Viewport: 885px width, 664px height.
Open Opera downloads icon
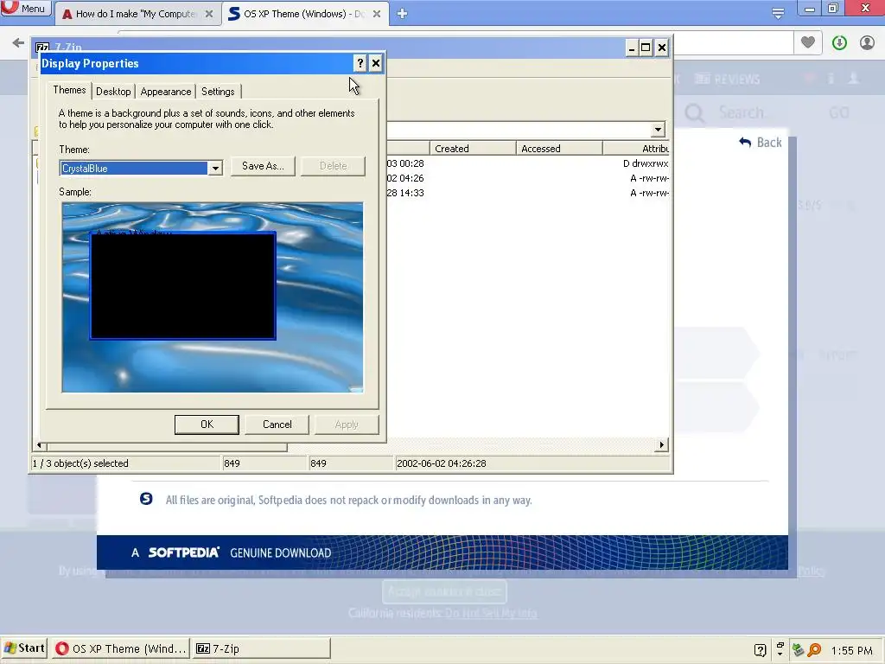[839, 42]
